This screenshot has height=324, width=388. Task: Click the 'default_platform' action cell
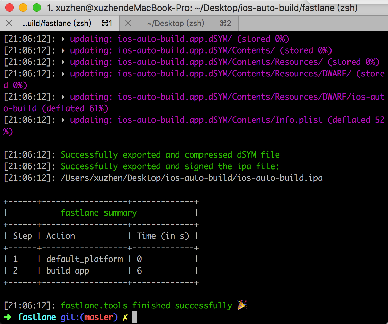[x=84, y=259]
